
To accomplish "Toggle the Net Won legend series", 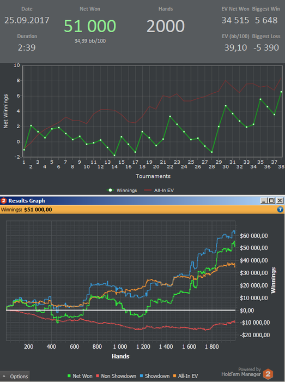I will (x=80, y=376).
